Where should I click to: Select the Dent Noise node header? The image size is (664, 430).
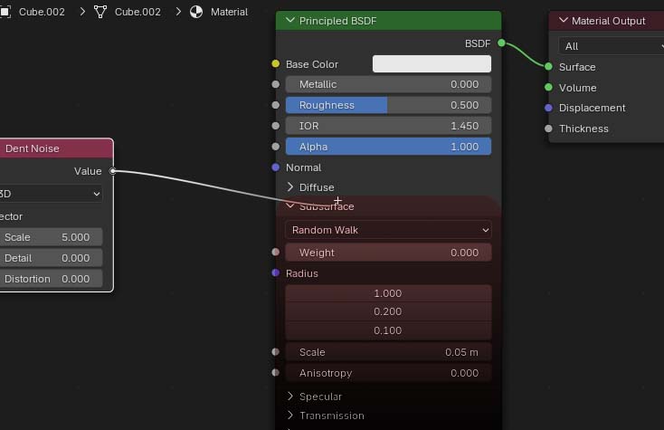pyautogui.click(x=56, y=148)
